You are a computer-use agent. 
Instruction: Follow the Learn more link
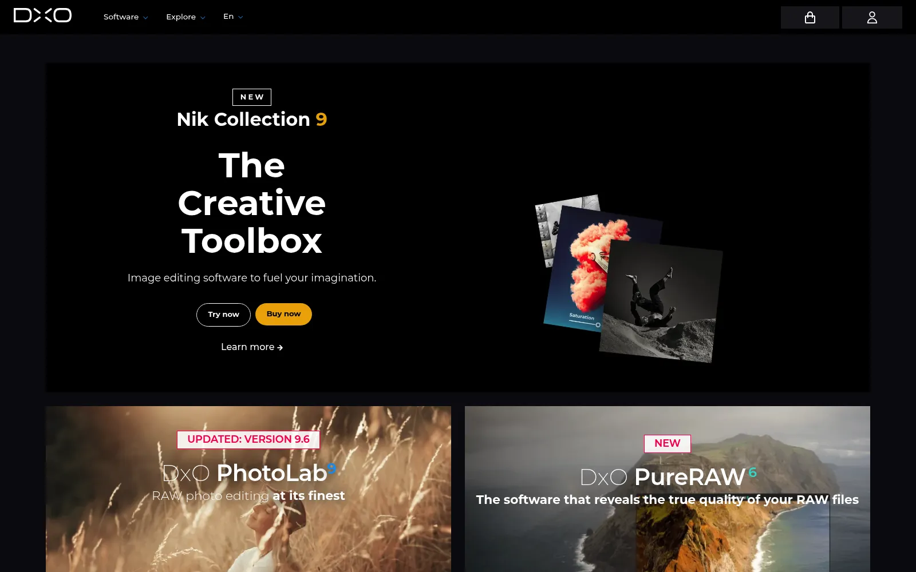252,347
